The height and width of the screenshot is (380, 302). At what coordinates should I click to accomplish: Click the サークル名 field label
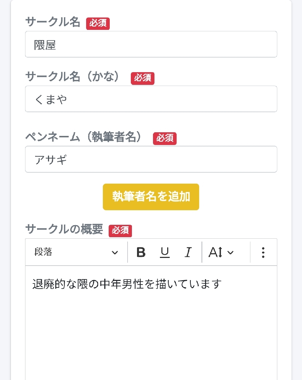[x=53, y=22]
